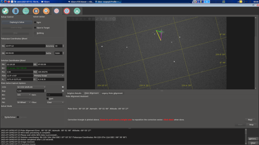Open the Legacy Polar Alignment tab
This screenshot has height=145, width=259.
112,93
